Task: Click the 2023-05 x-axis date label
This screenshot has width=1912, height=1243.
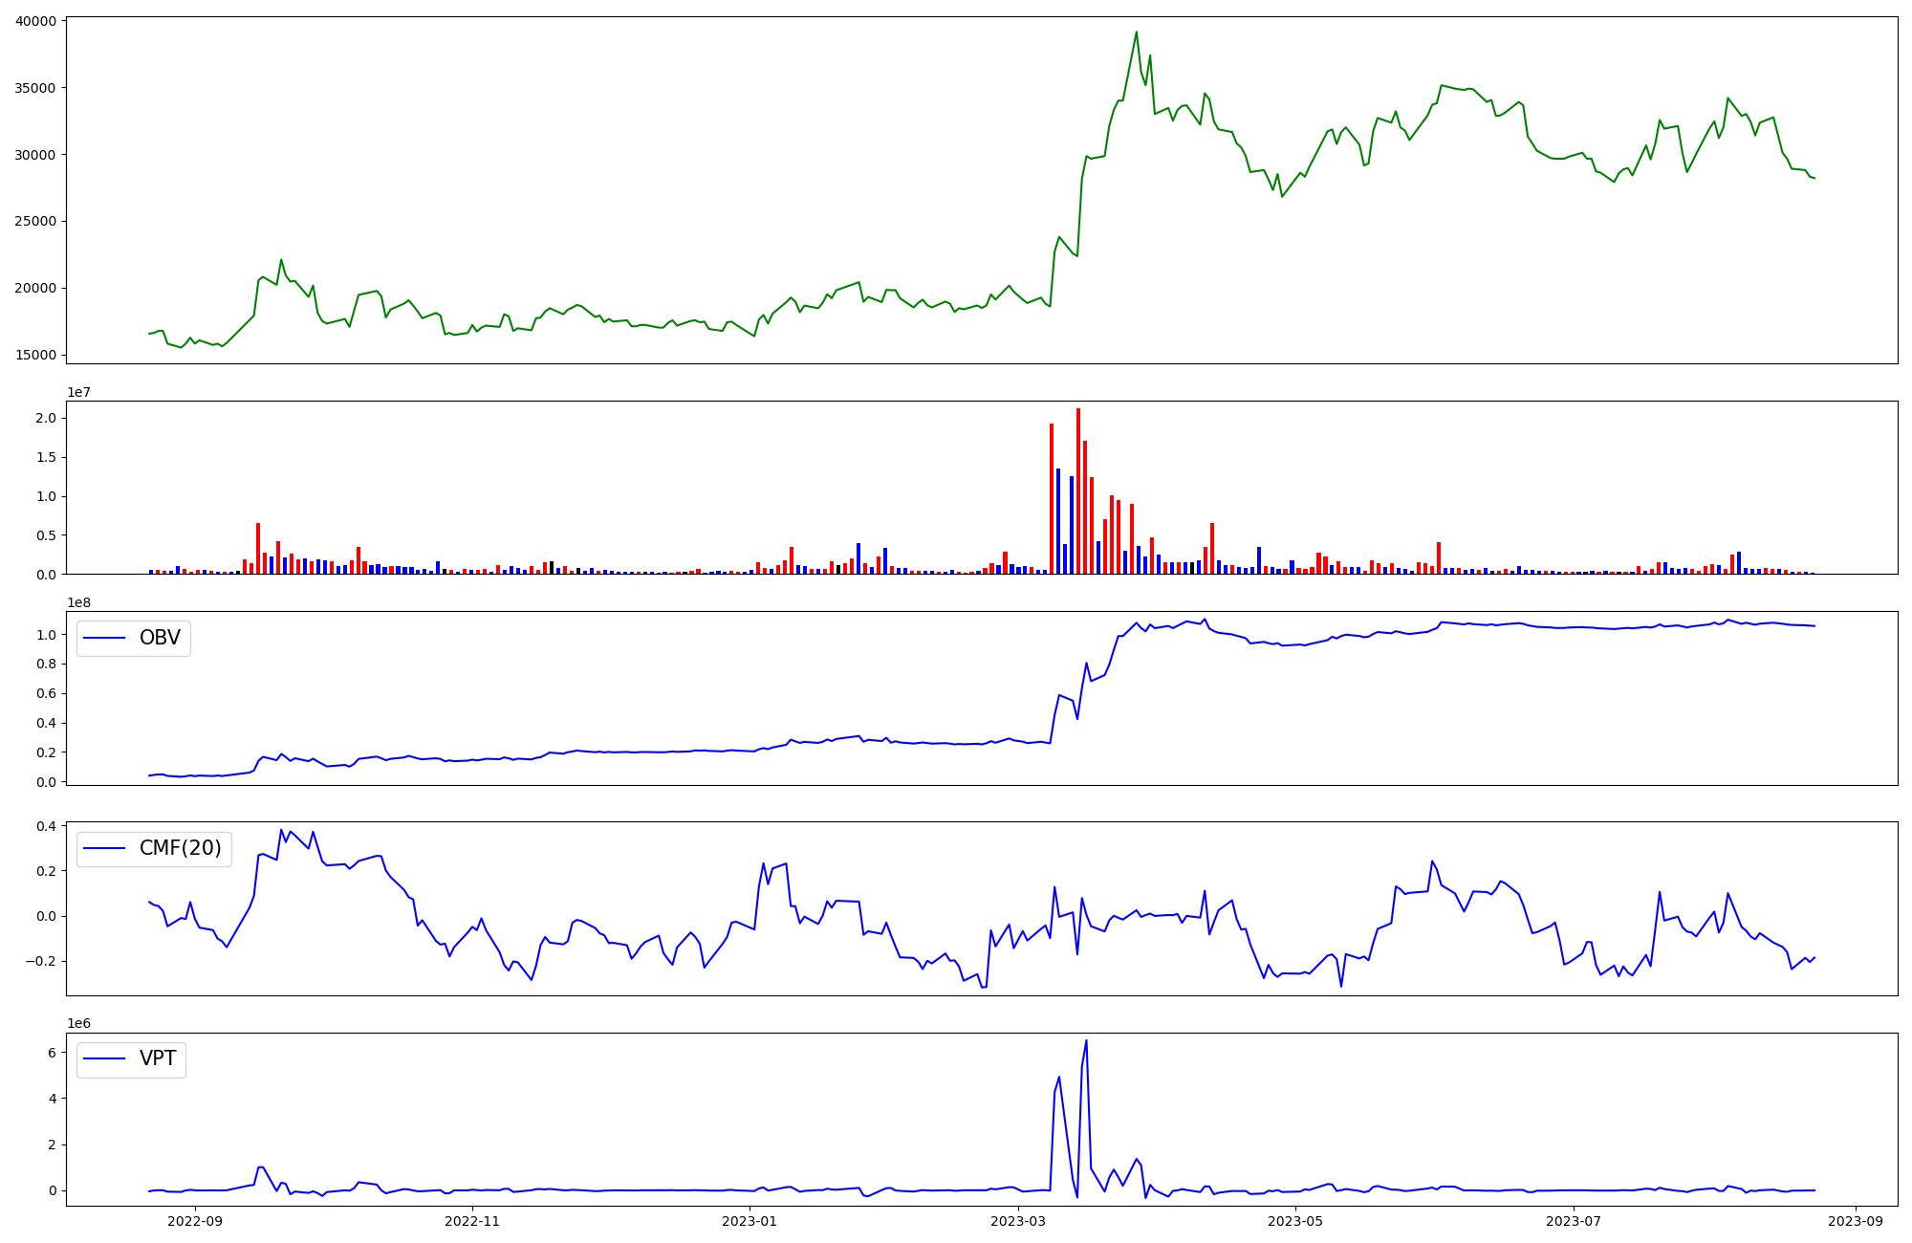Action: click(1295, 1221)
